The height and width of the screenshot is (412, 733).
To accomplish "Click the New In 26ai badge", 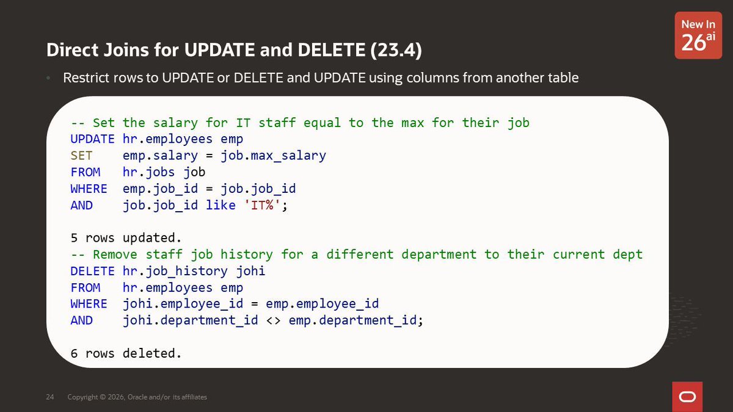I will coord(698,37).
